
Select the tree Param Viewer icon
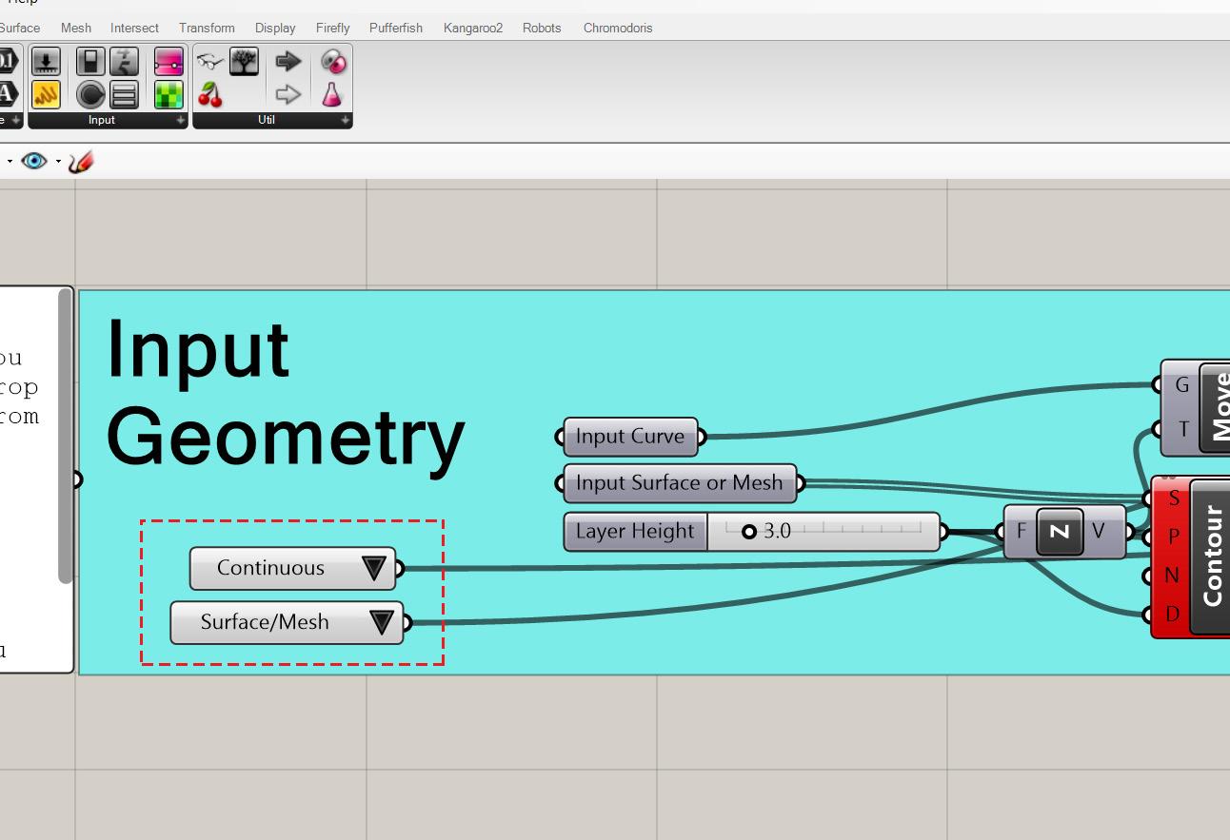pos(245,62)
